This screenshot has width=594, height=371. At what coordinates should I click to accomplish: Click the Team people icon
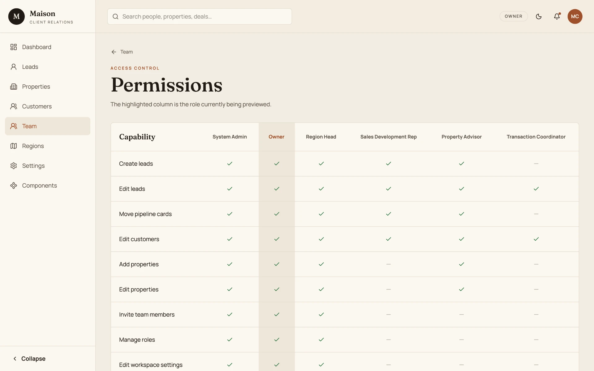[14, 126]
